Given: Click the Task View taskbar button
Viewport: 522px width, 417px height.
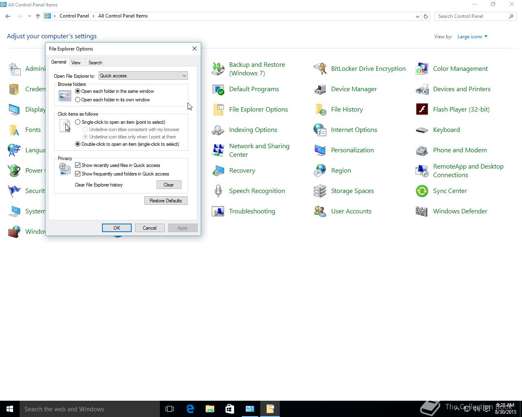Looking at the screenshot, I should (x=170, y=409).
